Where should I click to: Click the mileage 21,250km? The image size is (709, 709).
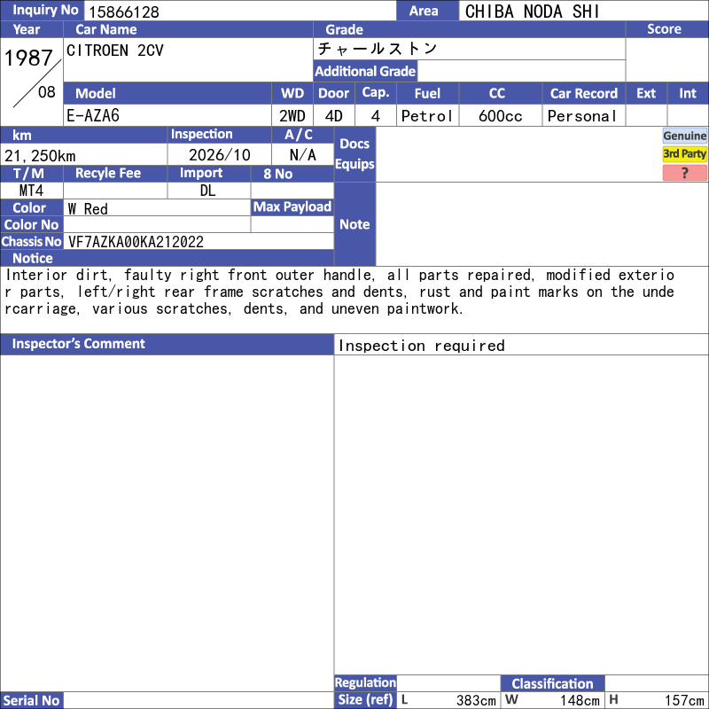point(40,156)
